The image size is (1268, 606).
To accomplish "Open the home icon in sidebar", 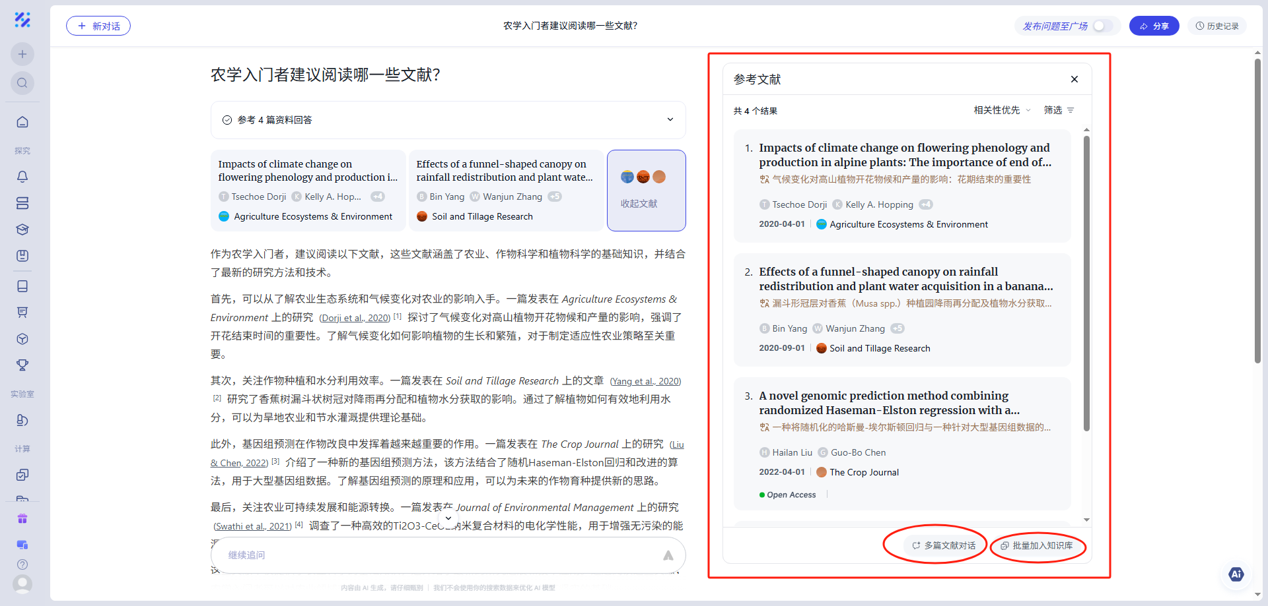I will pyautogui.click(x=22, y=122).
